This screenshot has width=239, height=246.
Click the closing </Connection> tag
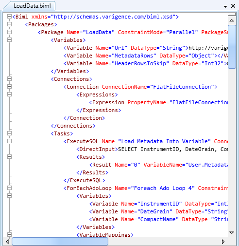click(x=85, y=118)
